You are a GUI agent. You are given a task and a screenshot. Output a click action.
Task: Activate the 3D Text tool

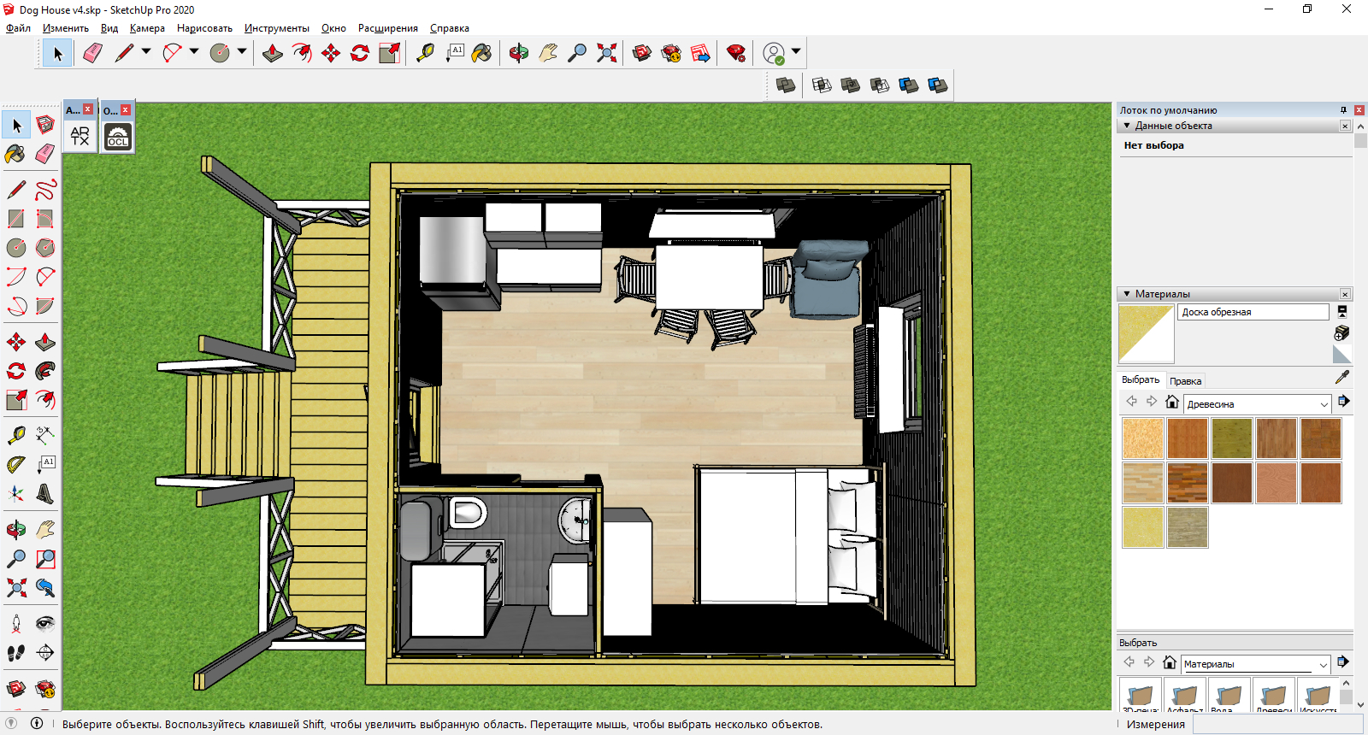[x=45, y=494]
